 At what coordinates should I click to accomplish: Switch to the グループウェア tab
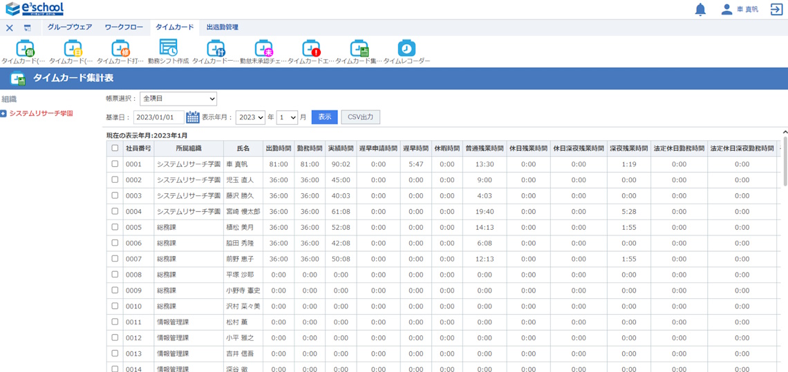(70, 28)
